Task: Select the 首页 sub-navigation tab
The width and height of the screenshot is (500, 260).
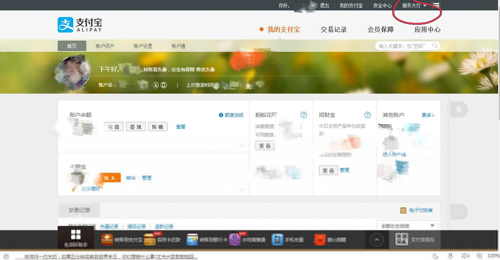Action: [72, 46]
